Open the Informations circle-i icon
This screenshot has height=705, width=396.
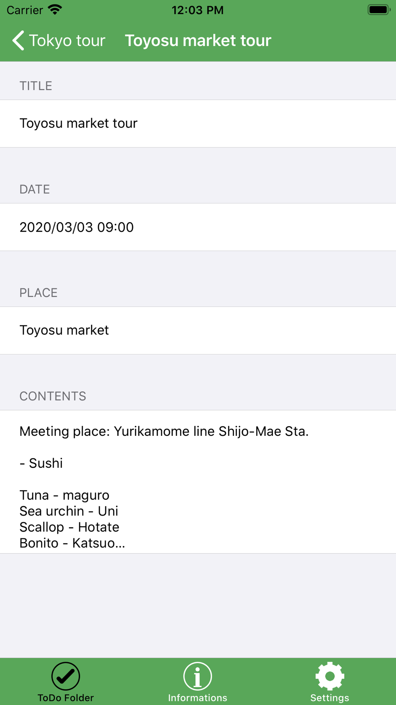(198, 676)
